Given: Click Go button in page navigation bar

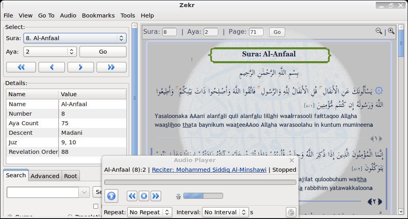Looking at the screenshot, I should tap(277, 32).
